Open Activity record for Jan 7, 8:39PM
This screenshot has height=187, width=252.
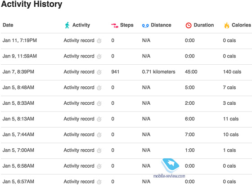click(x=79, y=72)
